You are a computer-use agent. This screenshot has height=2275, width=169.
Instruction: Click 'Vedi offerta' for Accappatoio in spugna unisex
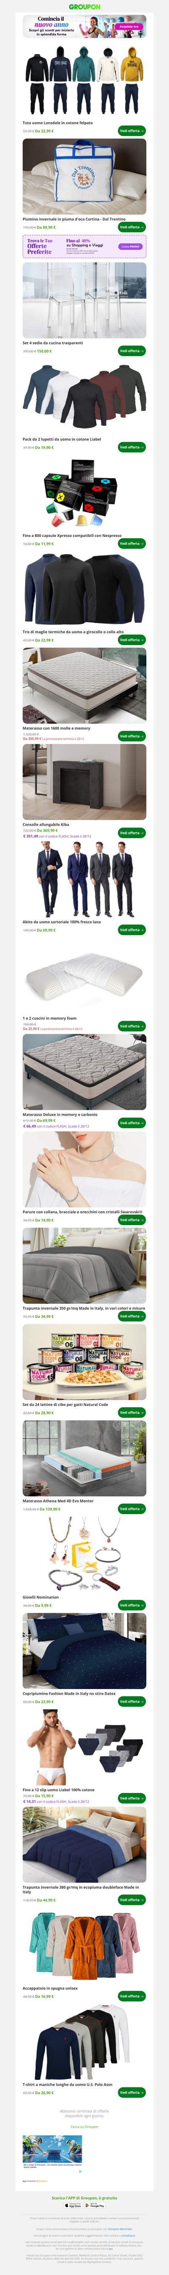pyautogui.click(x=132, y=1996)
